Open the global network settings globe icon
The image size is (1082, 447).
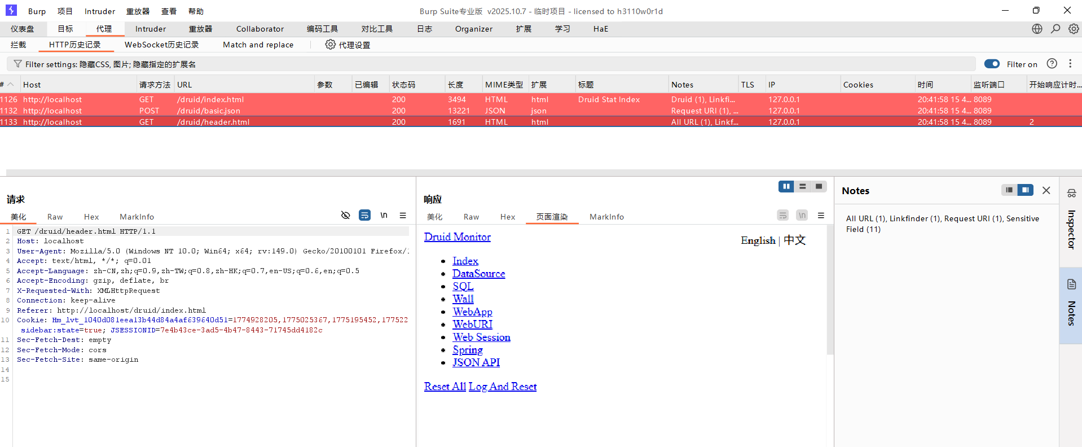[1037, 29]
